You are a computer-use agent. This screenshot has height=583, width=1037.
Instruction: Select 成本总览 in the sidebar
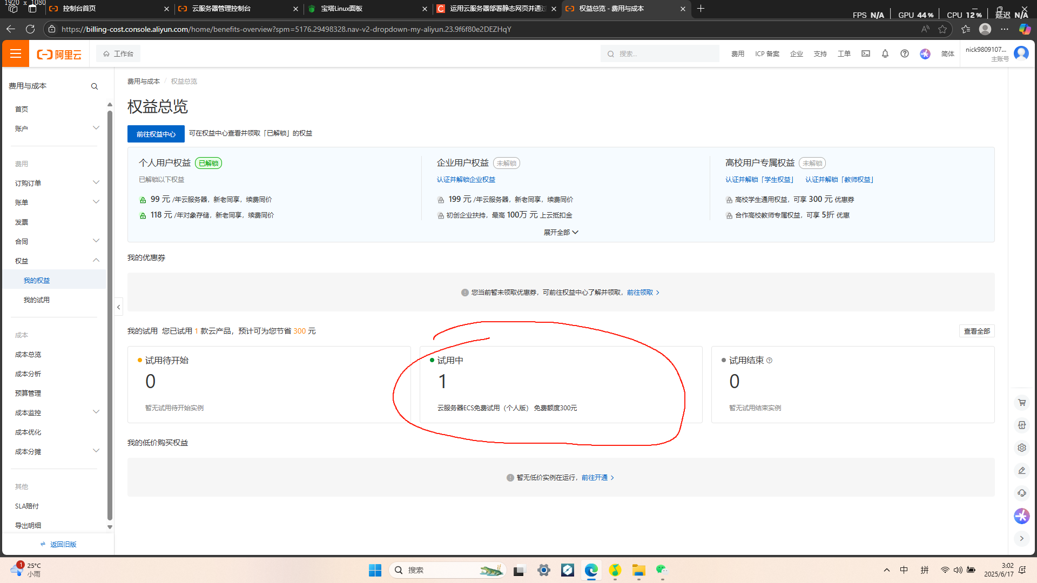point(28,355)
